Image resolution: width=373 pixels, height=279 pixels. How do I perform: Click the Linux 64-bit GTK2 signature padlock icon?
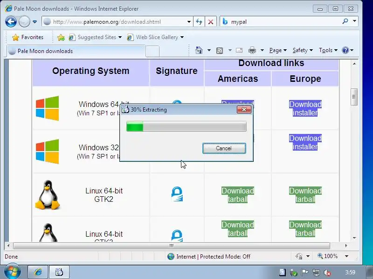coord(177,194)
